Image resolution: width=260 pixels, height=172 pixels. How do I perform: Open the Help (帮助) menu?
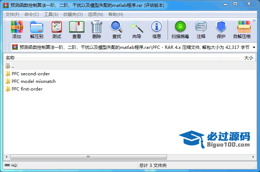(x=116, y=14)
